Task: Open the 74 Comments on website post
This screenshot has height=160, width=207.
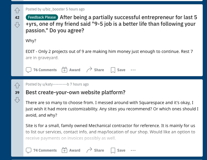Action: click(41, 150)
